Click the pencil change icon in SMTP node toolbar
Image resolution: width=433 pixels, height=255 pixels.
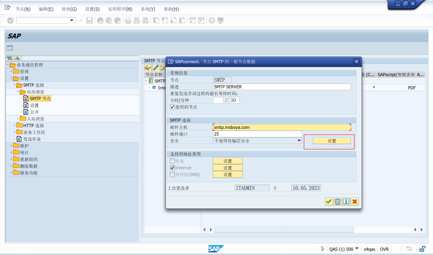156,68
